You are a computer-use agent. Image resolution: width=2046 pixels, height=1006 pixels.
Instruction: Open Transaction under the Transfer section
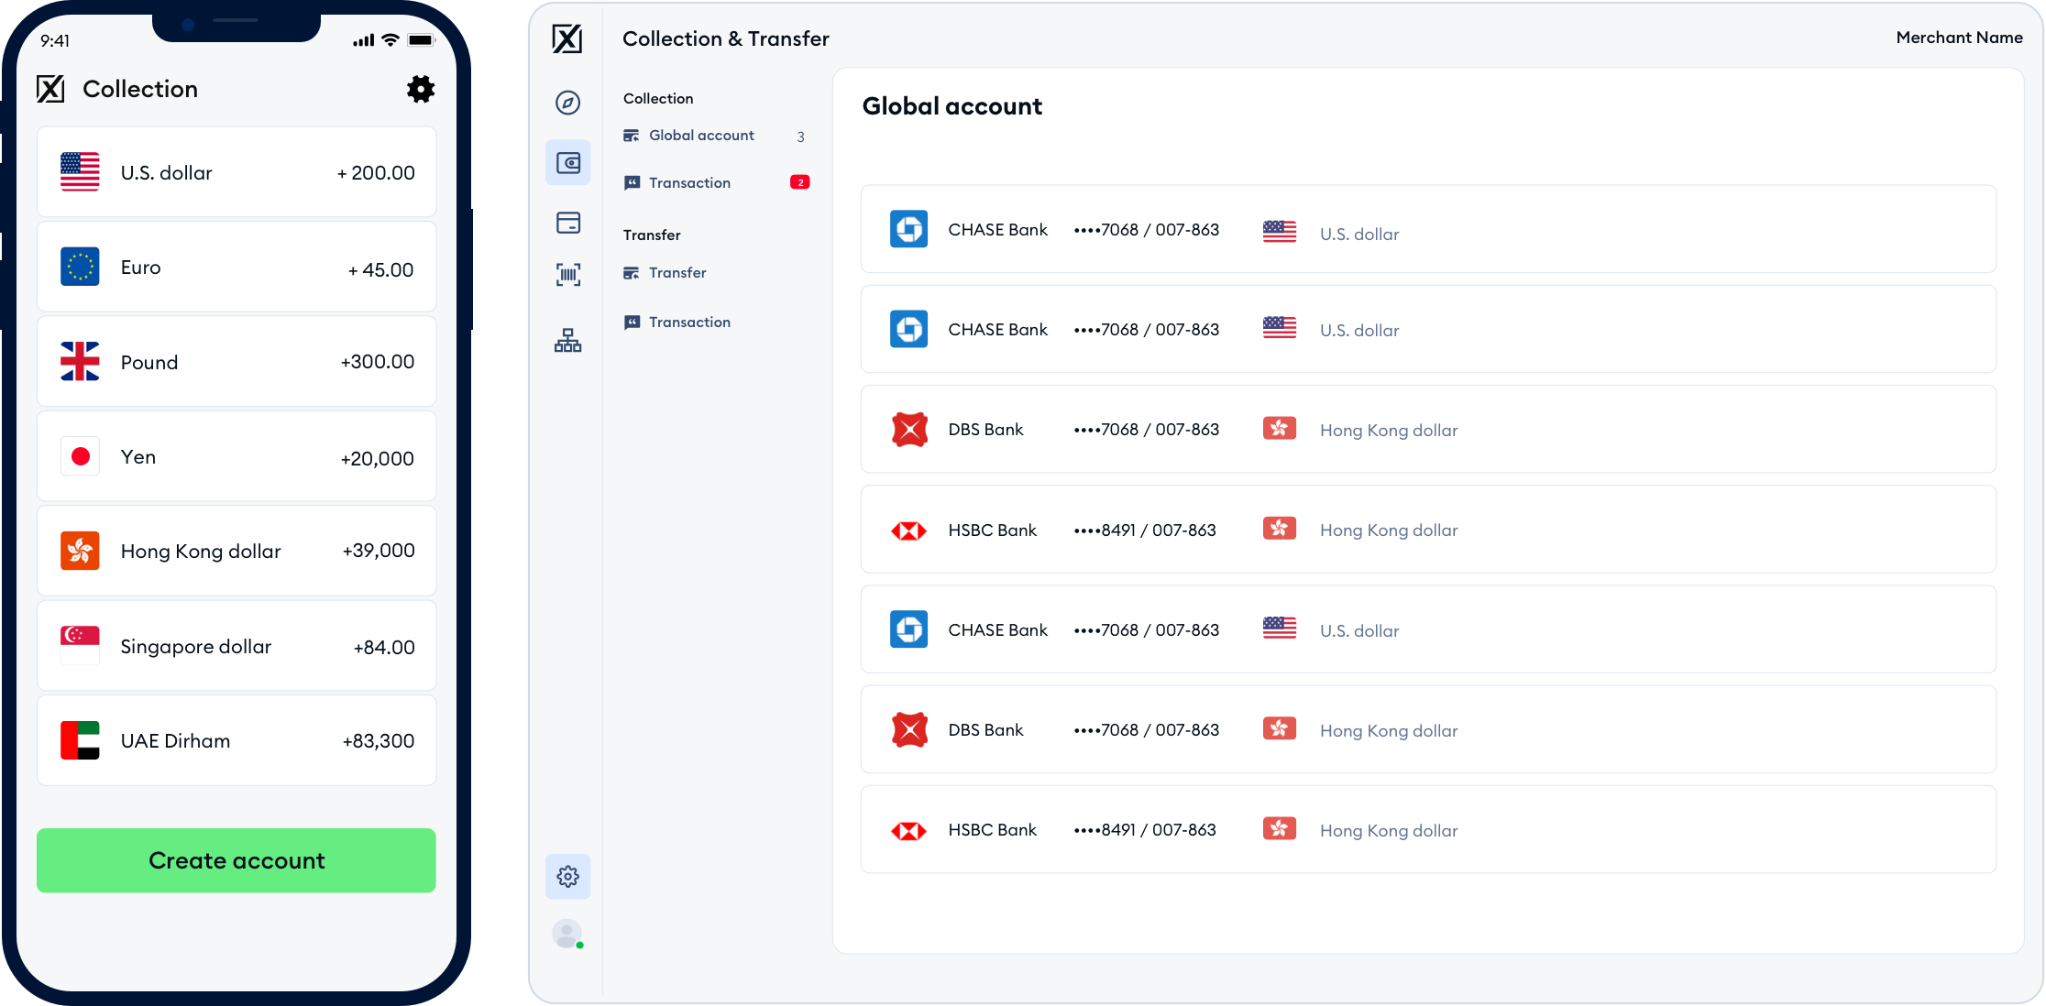[x=689, y=323]
